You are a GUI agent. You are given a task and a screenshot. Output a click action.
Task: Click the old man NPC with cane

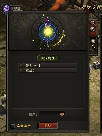pos(3,105)
